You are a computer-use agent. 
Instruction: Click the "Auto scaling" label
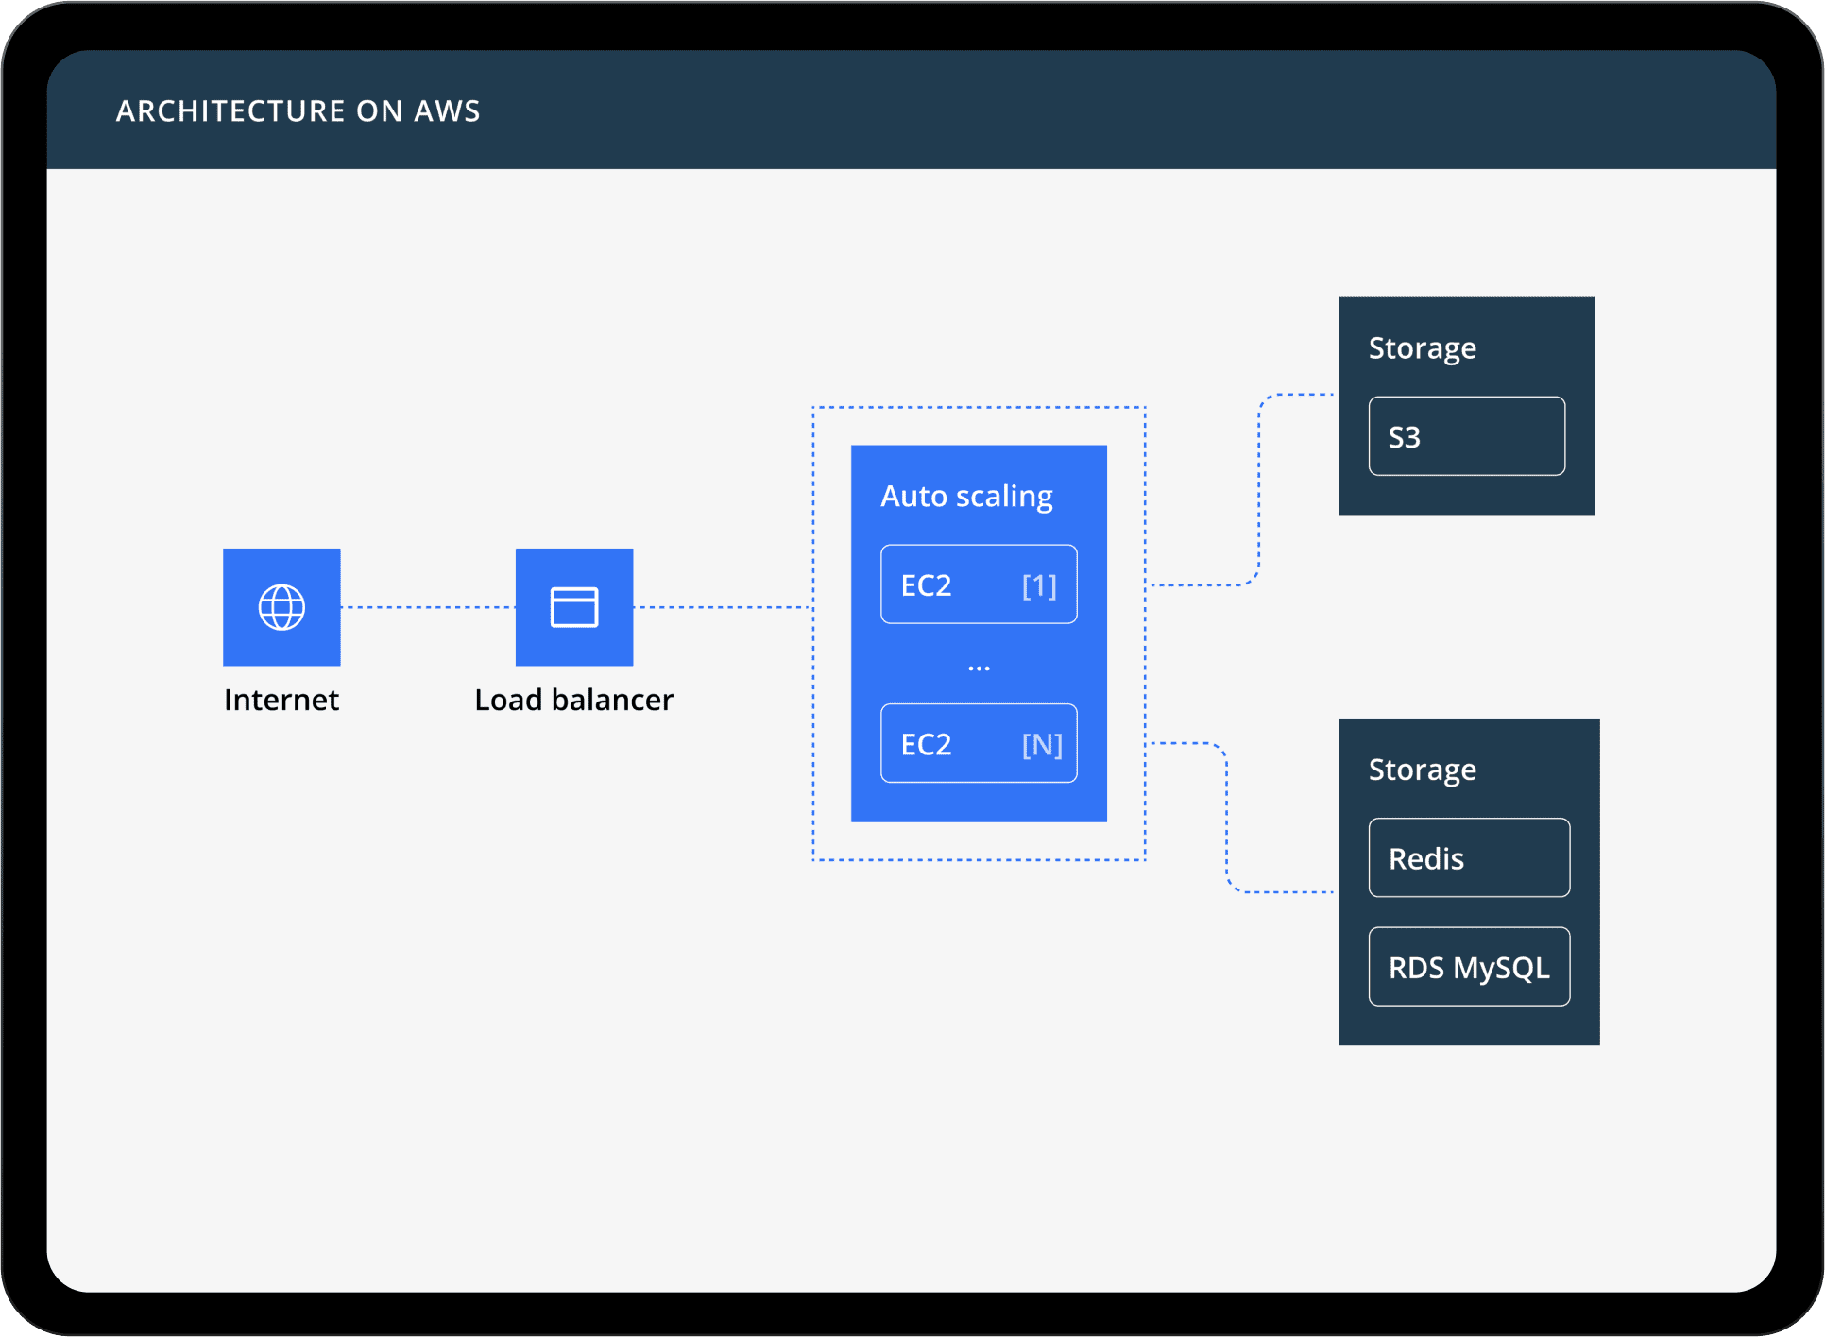pyautogui.click(x=966, y=497)
